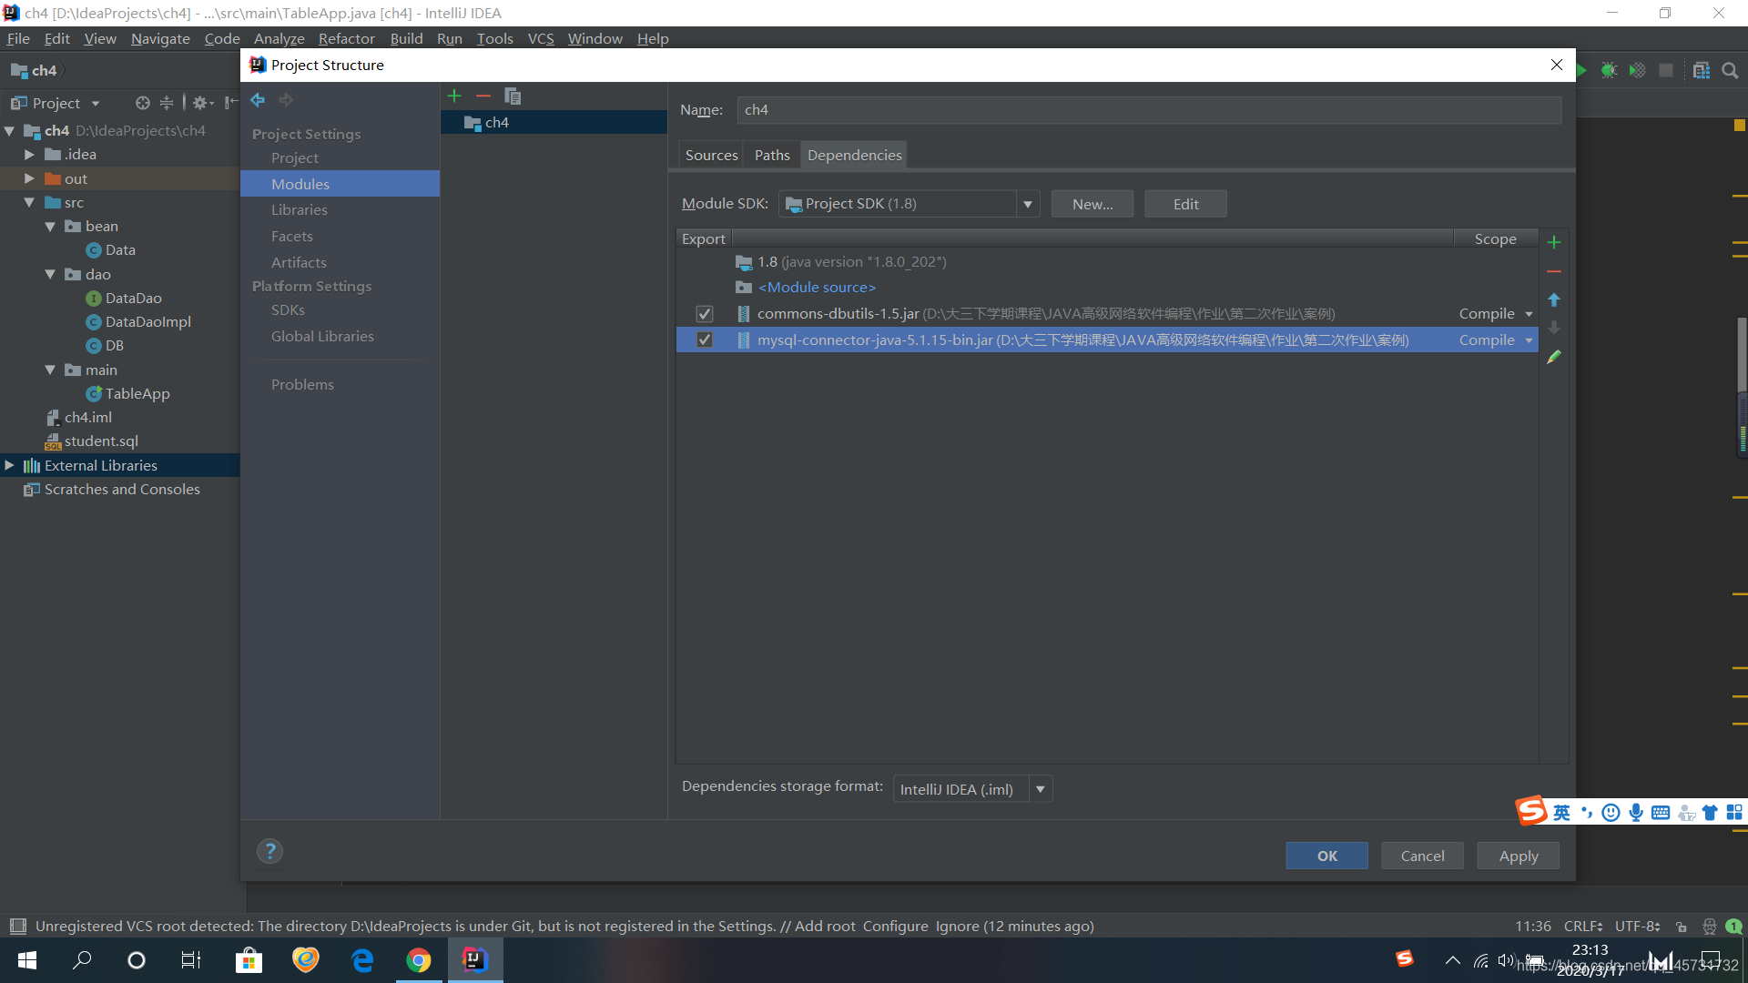This screenshot has width=1748, height=983.
Task: Uncheck export for commons-dbutils-1.5.jar
Action: click(x=705, y=314)
